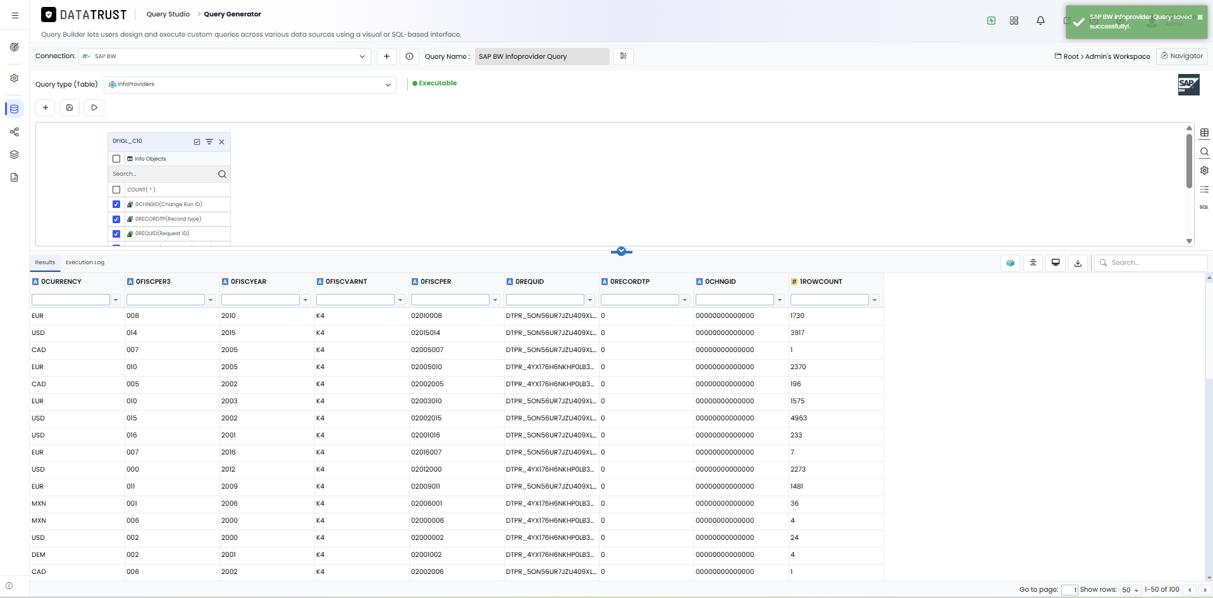
Task: Run the query with the play icon
Action: (94, 107)
